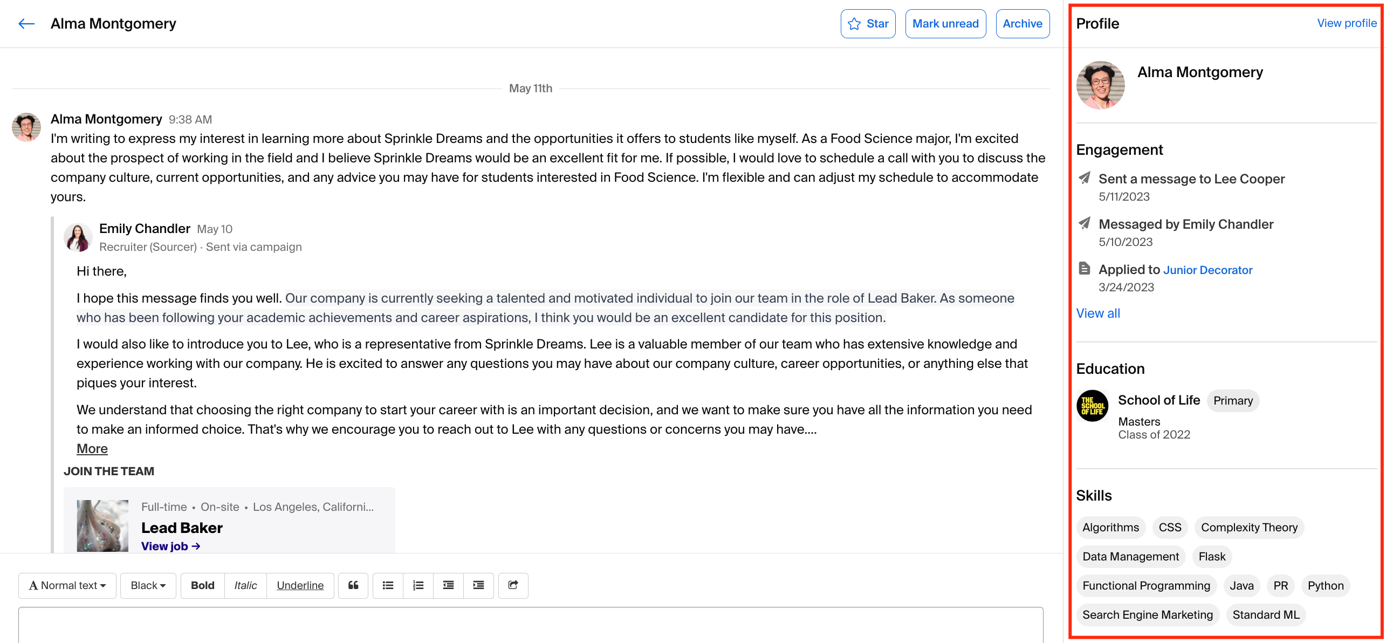Viewport: 1386px width, 643px height.
Task: Click the paper plane icon beside Lee Cooper message
Action: [1084, 177]
